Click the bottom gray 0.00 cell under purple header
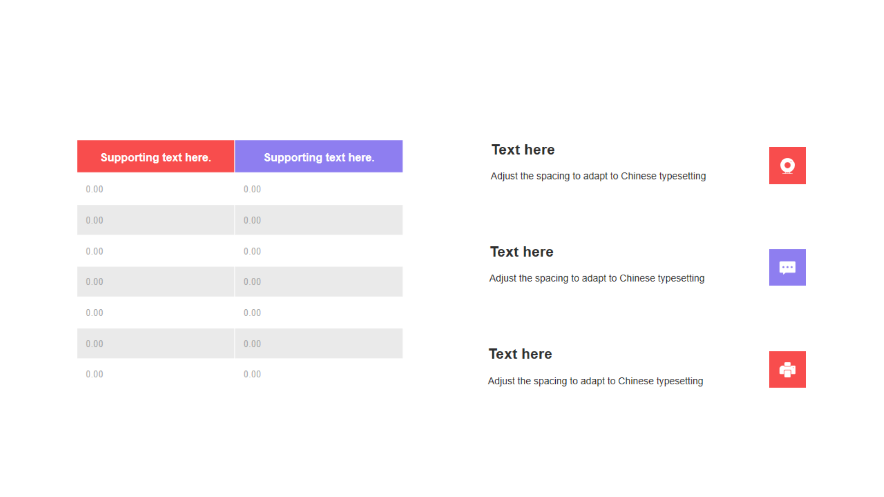Image resolution: width=884 pixels, height=497 pixels. [x=319, y=343]
